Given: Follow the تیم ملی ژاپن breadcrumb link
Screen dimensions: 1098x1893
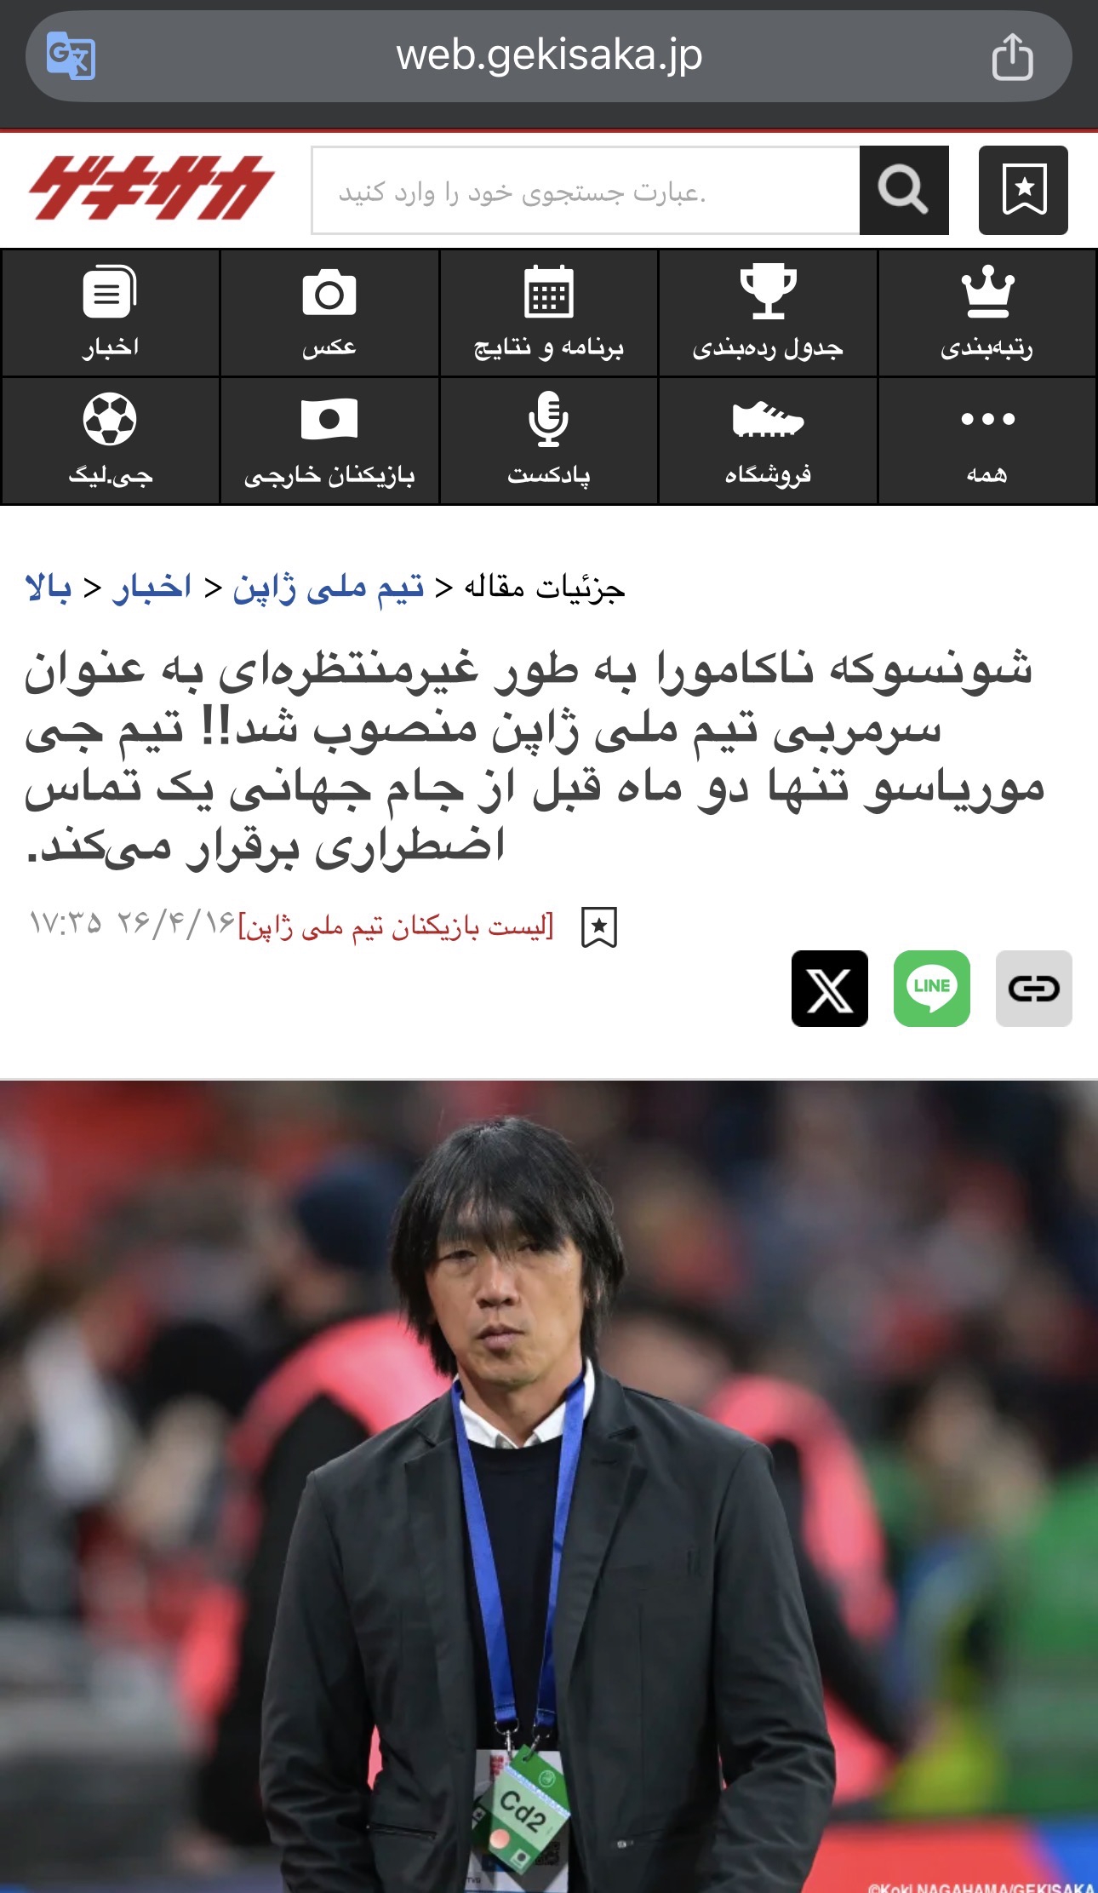Looking at the screenshot, I should [329, 588].
